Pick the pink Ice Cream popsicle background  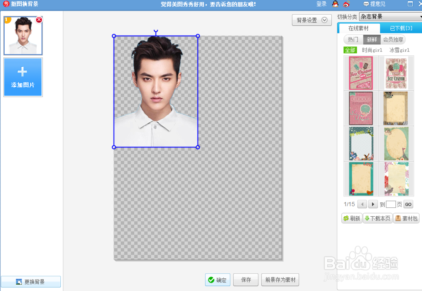coord(361,73)
